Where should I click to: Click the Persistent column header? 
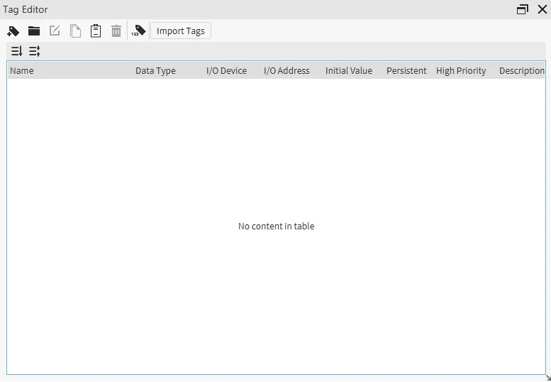pos(406,71)
